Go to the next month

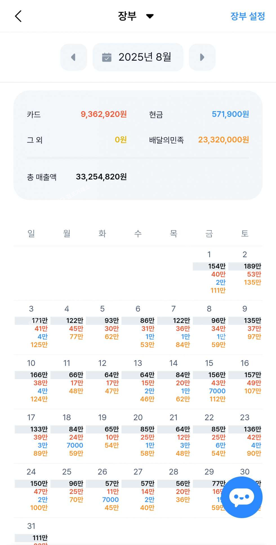tap(202, 57)
